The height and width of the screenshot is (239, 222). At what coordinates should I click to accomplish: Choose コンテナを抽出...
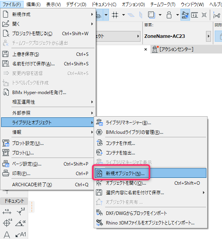[150, 153]
